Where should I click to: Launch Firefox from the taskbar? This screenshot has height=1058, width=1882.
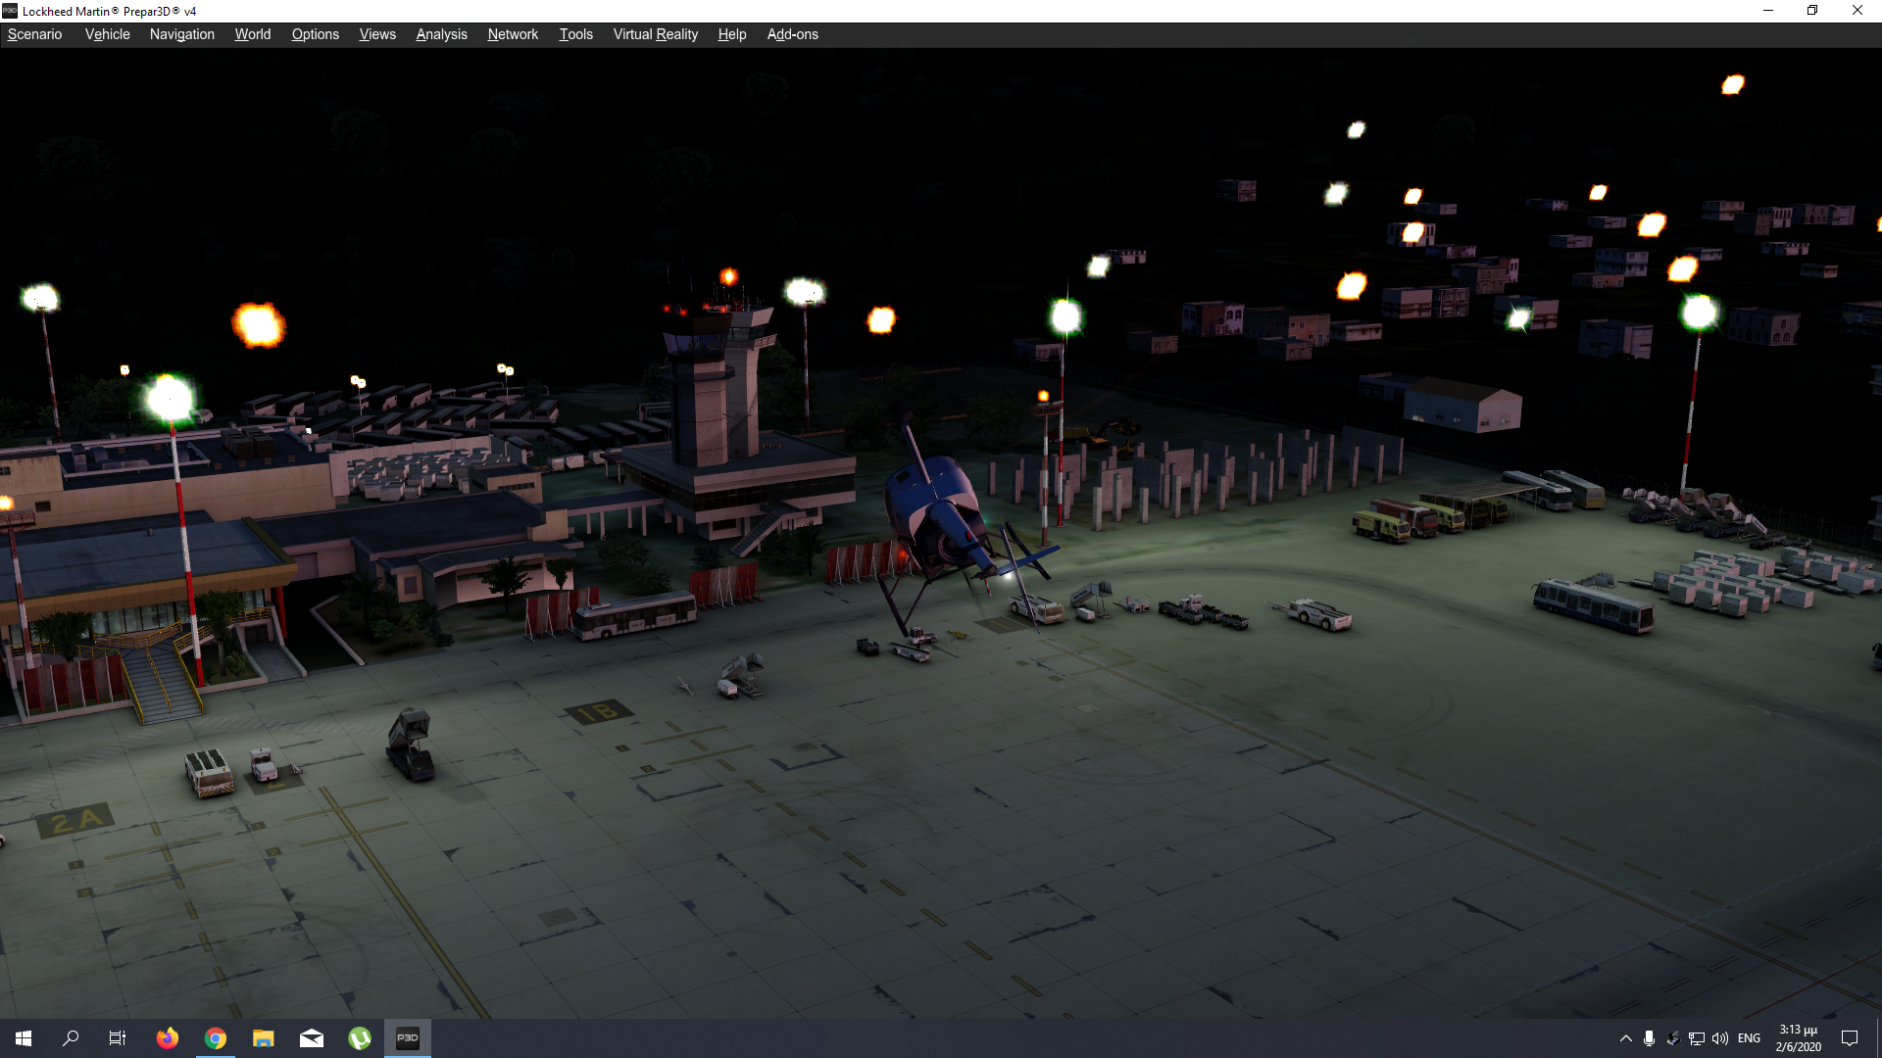(x=168, y=1038)
